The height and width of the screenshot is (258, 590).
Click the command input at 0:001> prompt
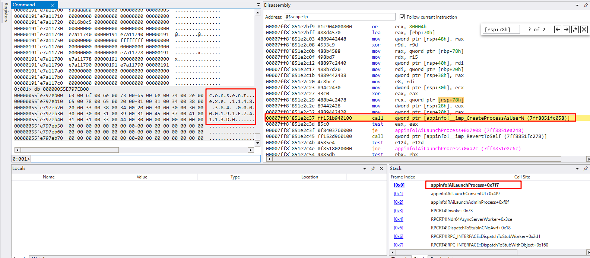click(x=146, y=159)
